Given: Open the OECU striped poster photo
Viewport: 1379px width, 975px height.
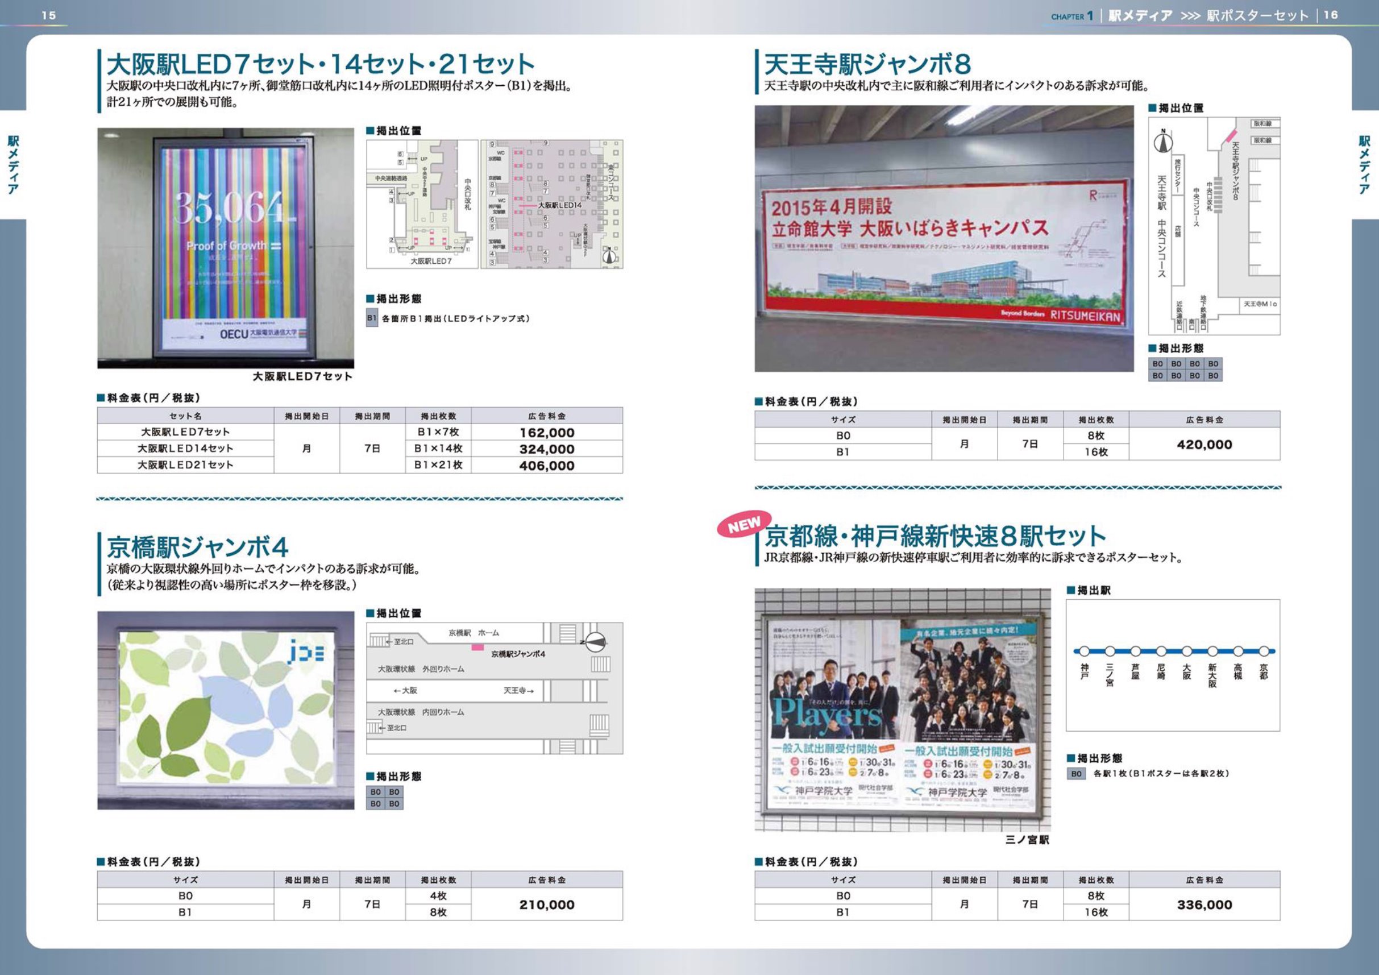Looking at the screenshot, I should tap(226, 247).
